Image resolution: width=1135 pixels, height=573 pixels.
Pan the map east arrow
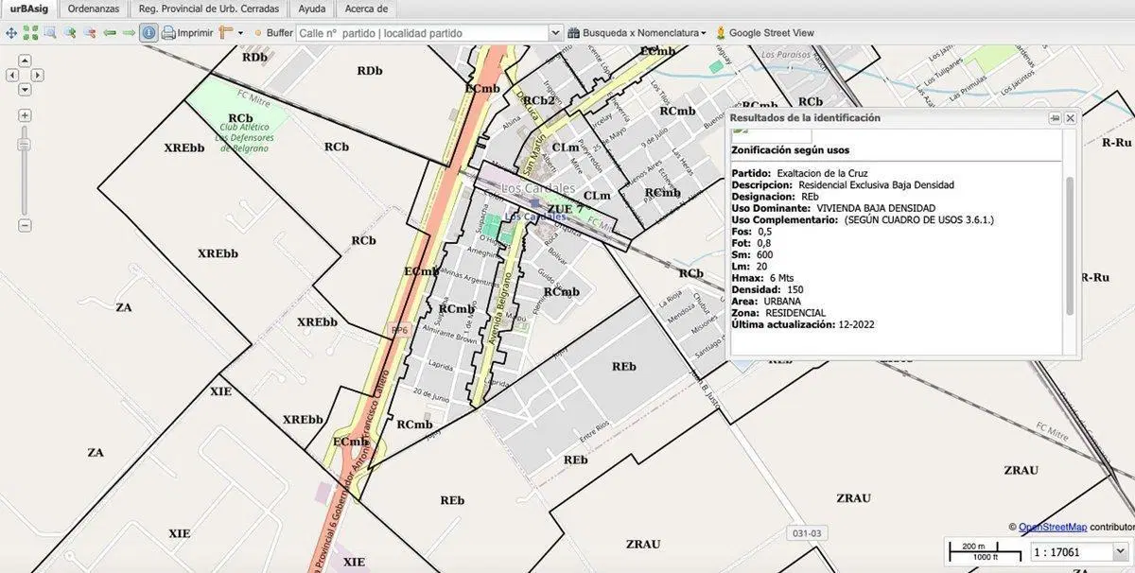(39, 76)
